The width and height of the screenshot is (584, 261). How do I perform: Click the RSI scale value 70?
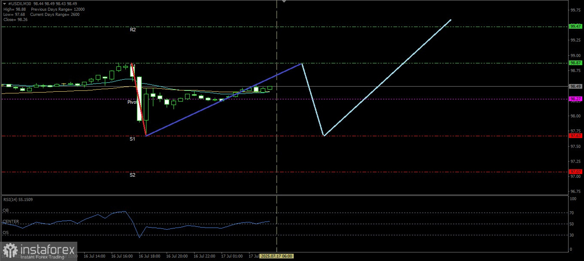click(x=572, y=213)
